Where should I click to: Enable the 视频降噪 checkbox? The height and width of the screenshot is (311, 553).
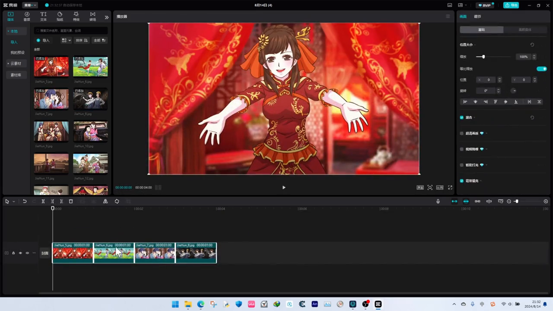tap(462, 149)
